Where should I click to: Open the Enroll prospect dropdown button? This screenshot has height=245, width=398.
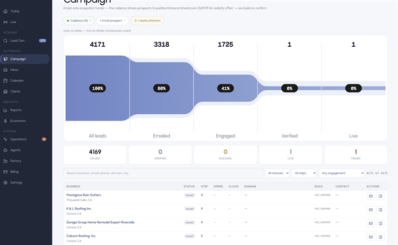(x=113, y=21)
